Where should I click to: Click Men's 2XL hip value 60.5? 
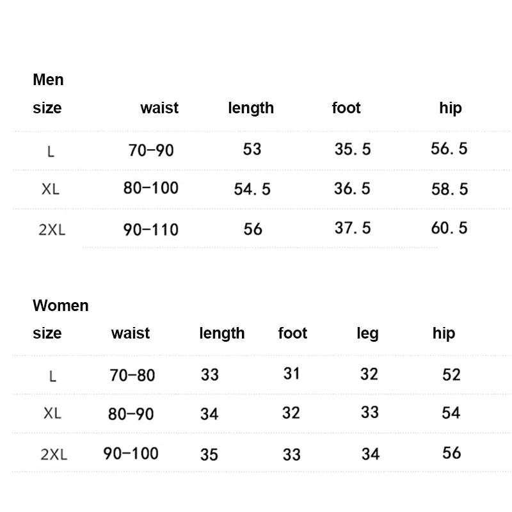click(x=449, y=227)
